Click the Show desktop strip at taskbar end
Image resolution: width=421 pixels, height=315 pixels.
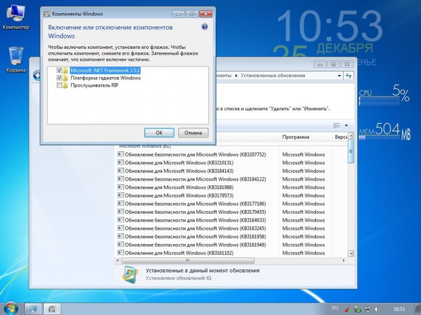418,309
